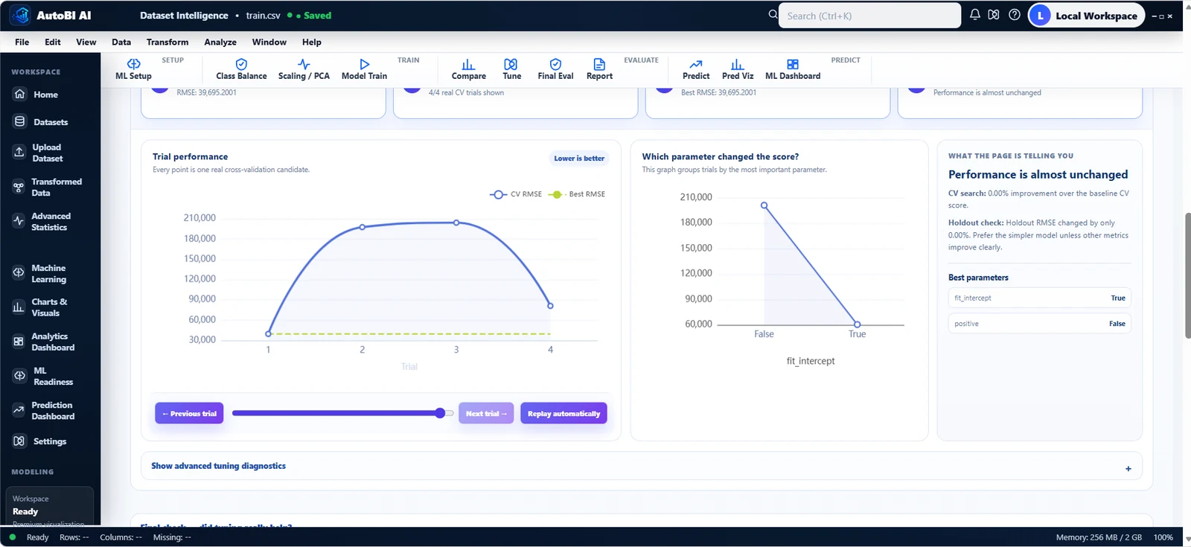The image size is (1191, 547).
Task: Click trial 3 point on CV RMSE chart
Action: tap(456, 223)
